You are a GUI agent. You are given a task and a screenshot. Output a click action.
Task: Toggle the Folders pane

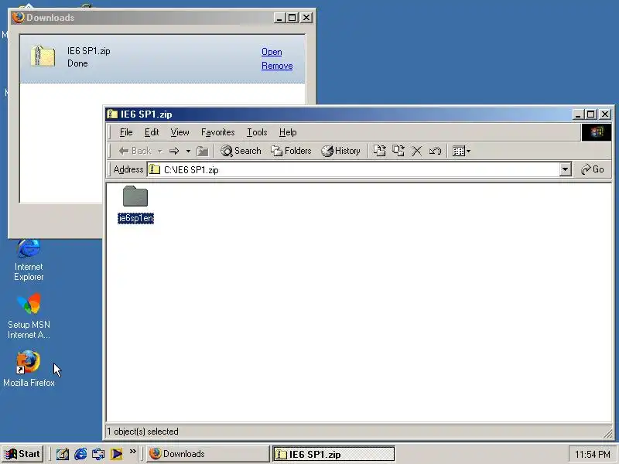[x=292, y=151]
